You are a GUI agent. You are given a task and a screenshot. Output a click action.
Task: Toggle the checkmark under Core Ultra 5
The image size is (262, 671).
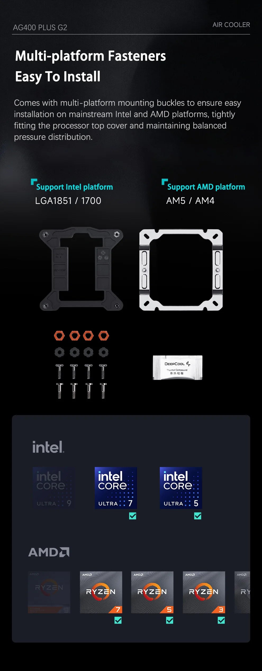[x=198, y=516]
